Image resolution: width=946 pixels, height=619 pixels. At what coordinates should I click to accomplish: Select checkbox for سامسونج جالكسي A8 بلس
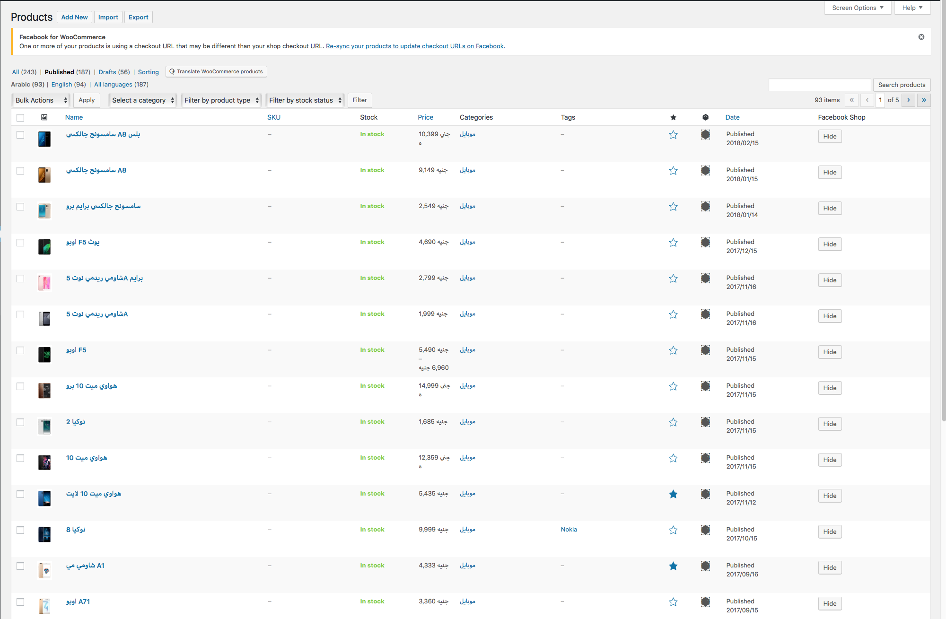[x=20, y=135]
